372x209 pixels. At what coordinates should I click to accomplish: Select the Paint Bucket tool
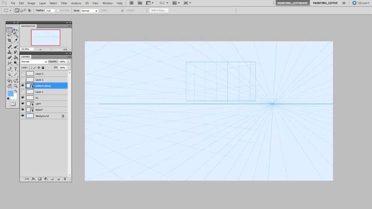click(15, 57)
